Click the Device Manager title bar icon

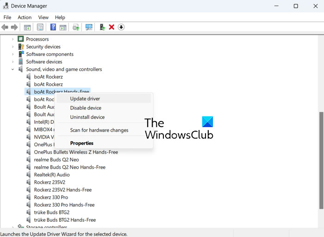coord(6,6)
